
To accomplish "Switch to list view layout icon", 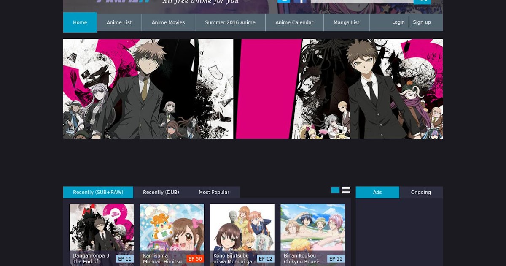I will (x=346, y=190).
